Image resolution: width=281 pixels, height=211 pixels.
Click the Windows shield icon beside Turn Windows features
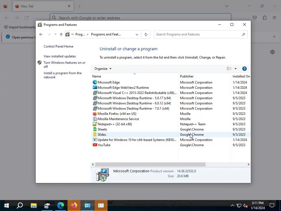pyautogui.click(x=40, y=63)
